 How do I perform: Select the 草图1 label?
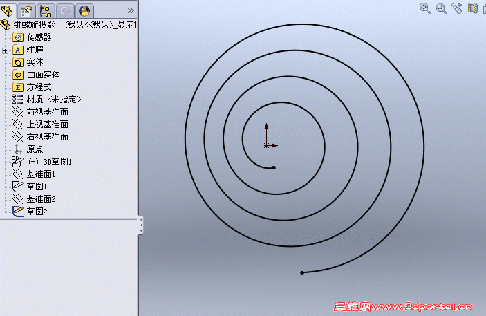tap(37, 187)
